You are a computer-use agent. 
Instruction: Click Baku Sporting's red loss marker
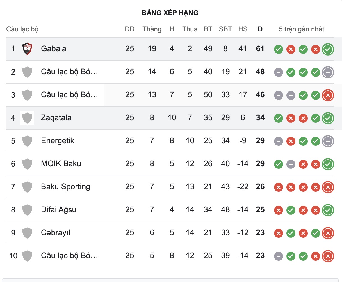pos(278,187)
